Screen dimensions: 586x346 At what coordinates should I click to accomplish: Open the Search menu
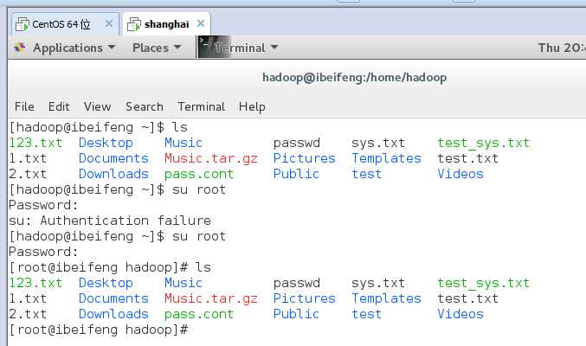pos(144,106)
